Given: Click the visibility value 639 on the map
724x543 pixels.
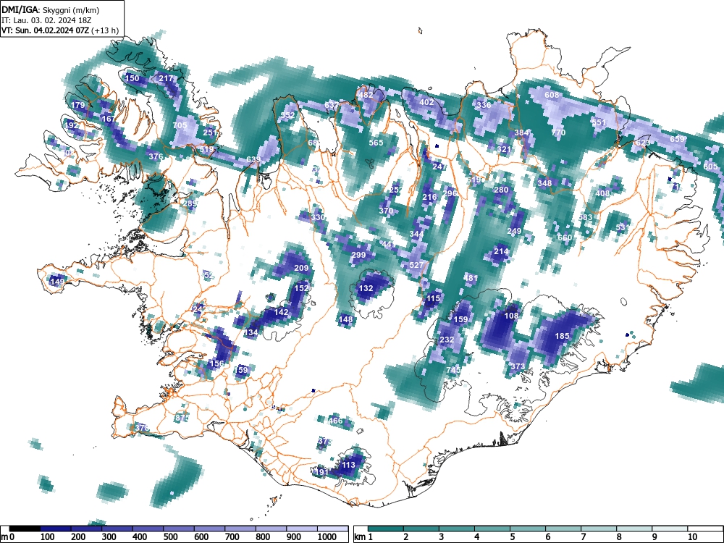Looking at the screenshot, I should tap(253, 159).
